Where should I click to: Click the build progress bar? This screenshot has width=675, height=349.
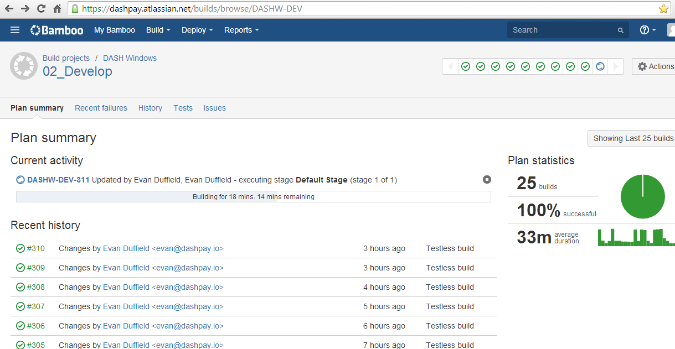tap(254, 196)
